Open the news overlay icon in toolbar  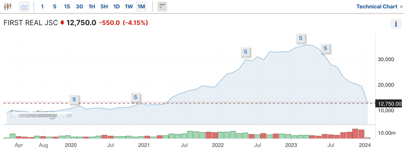coord(162,6)
